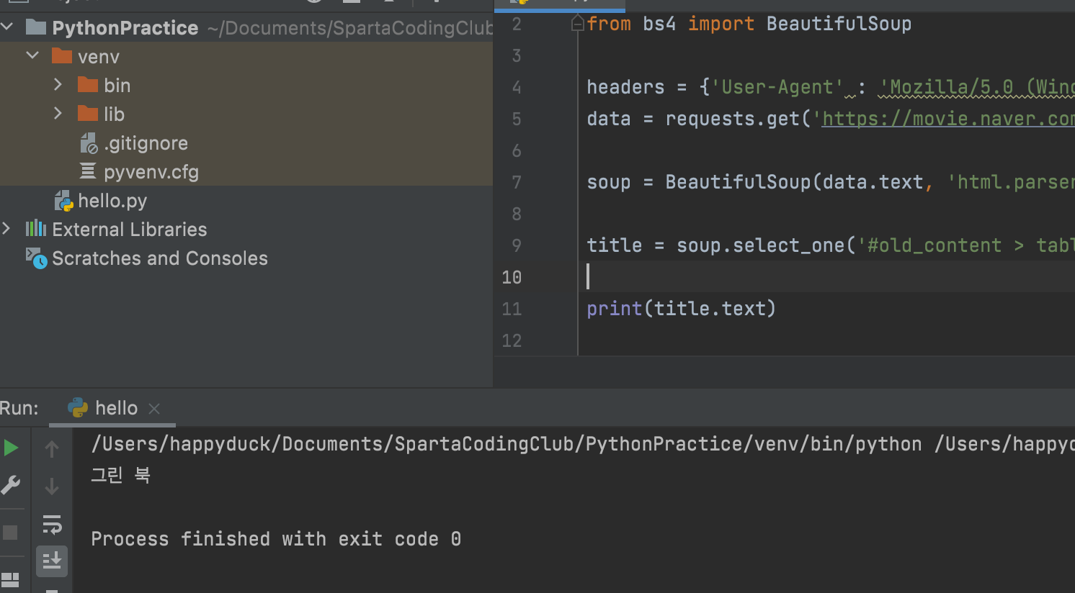This screenshot has height=593, width=1075.
Task: Select Scratches and Consoles node
Action: click(x=160, y=258)
